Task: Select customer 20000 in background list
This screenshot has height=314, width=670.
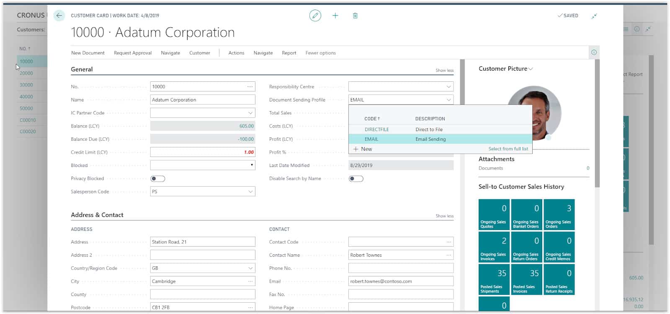Action: click(x=26, y=73)
